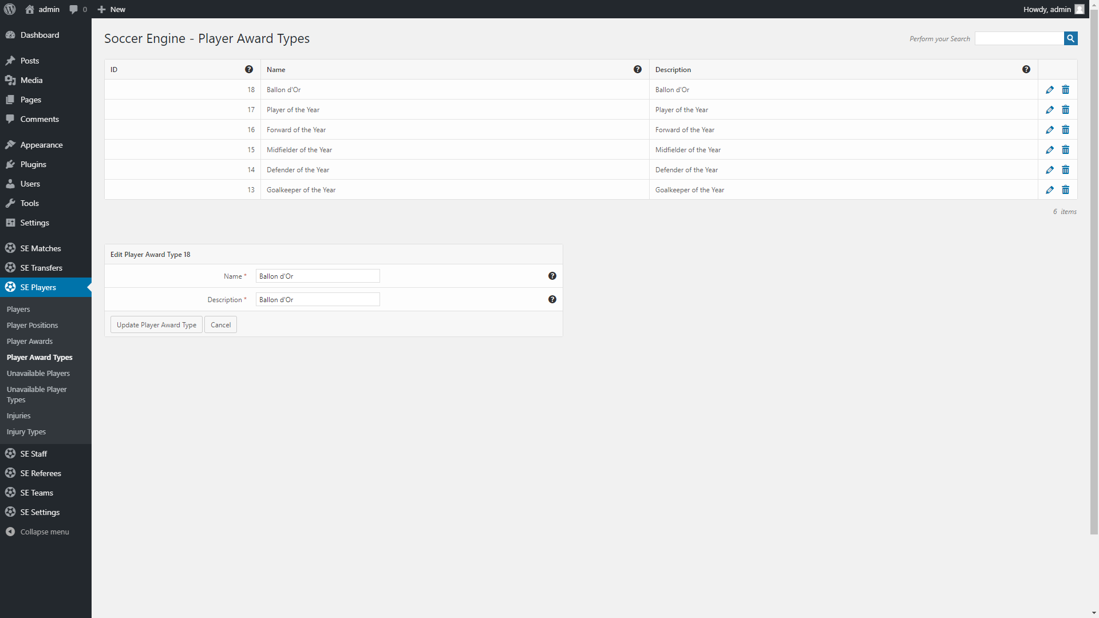Click the search magnifier button

coord(1070,38)
